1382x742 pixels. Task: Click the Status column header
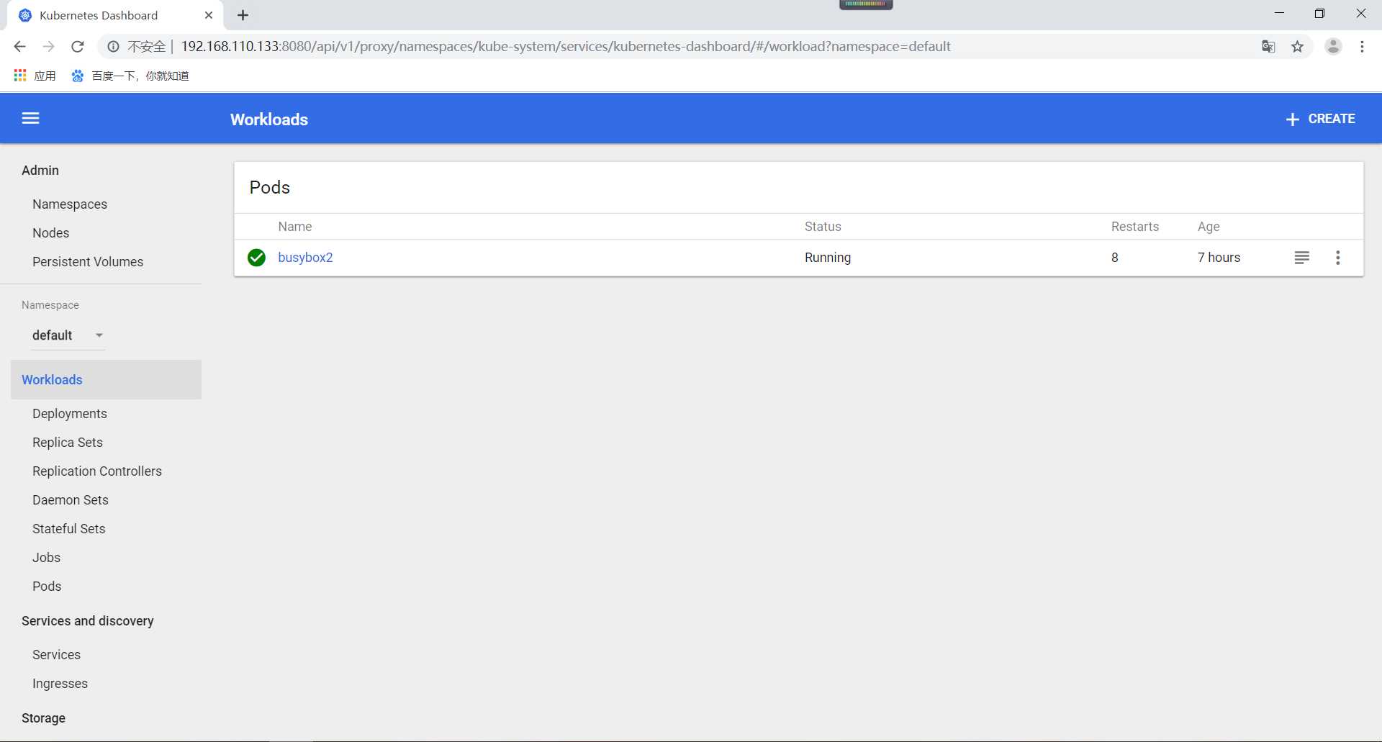[x=823, y=227]
